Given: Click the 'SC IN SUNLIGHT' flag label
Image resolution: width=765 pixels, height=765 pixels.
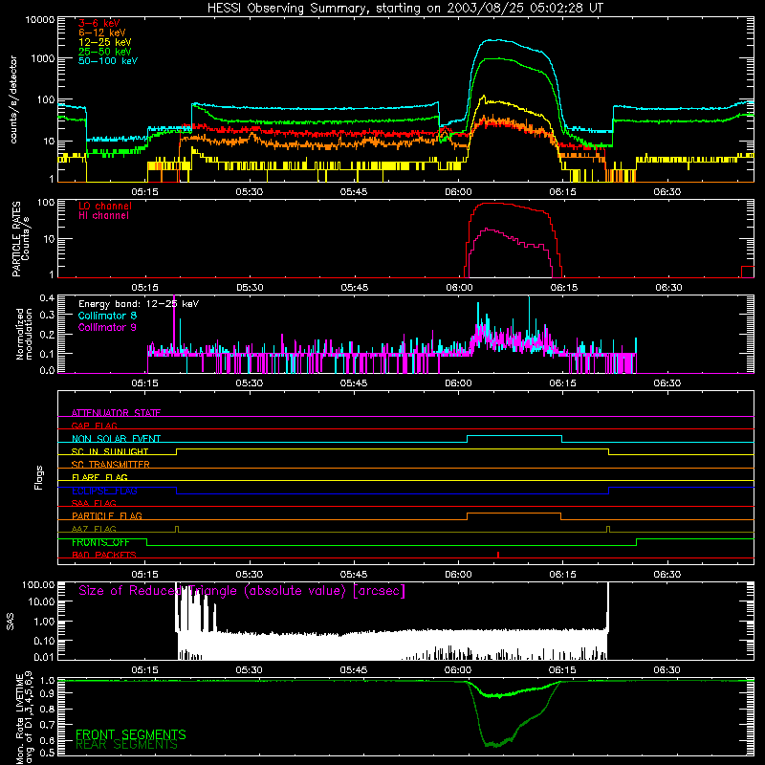Looking at the screenshot, I should tap(110, 451).
